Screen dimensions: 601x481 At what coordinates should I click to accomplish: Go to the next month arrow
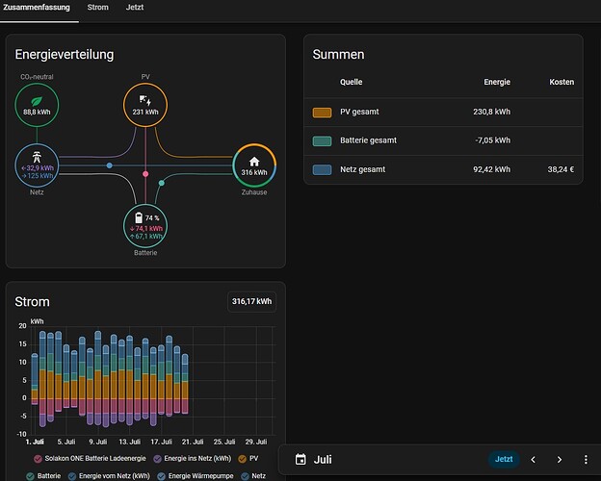click(x=560, y=460)
